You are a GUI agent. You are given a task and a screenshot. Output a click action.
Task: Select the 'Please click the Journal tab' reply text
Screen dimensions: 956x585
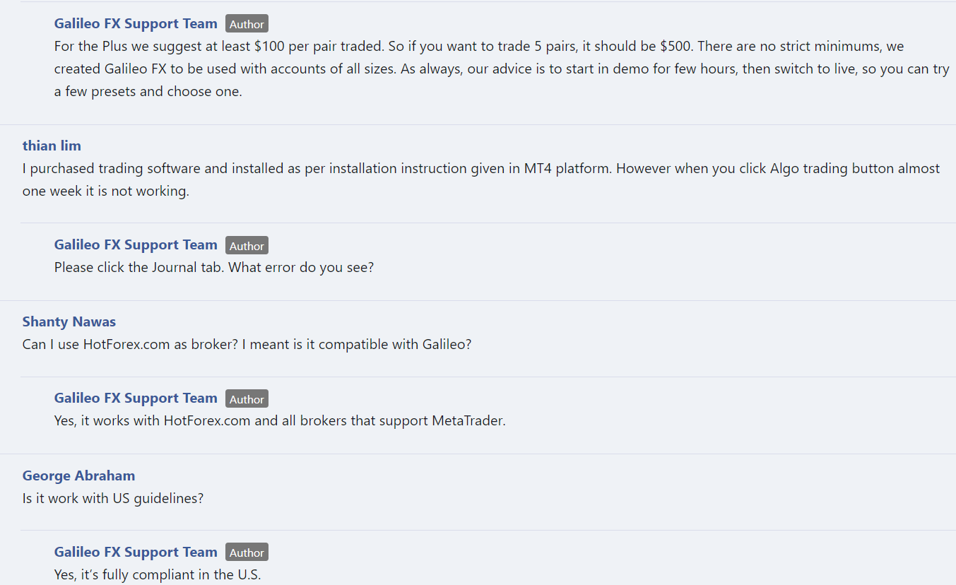(x=214, y=268)
